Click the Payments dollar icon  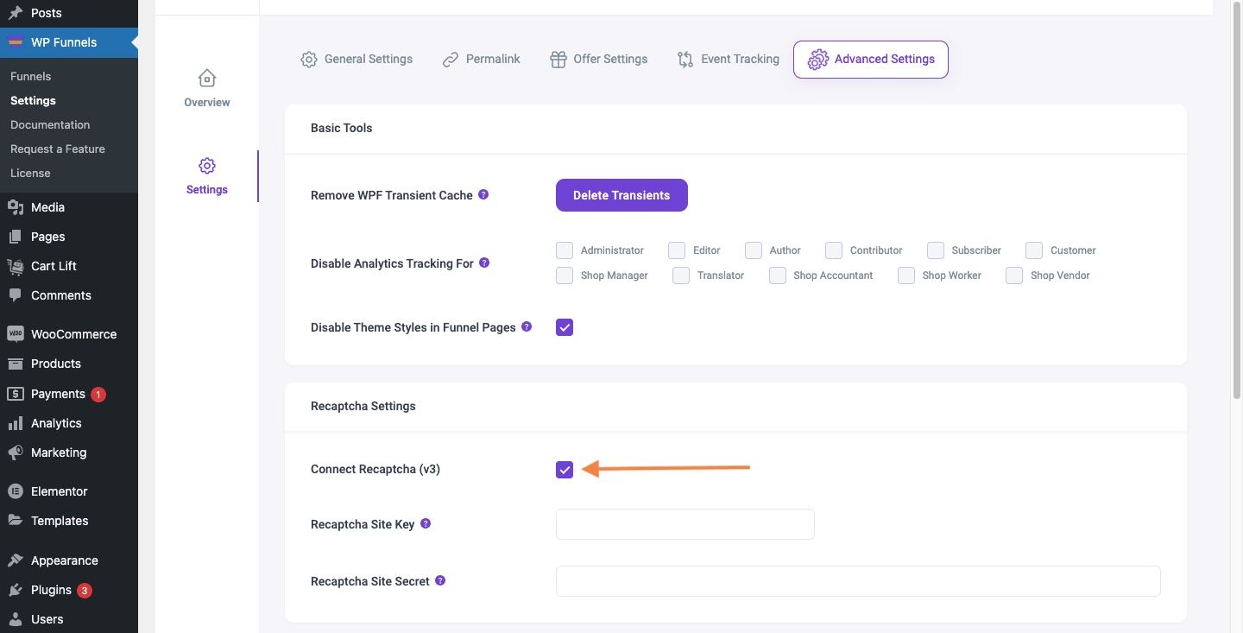coord(16,394)
